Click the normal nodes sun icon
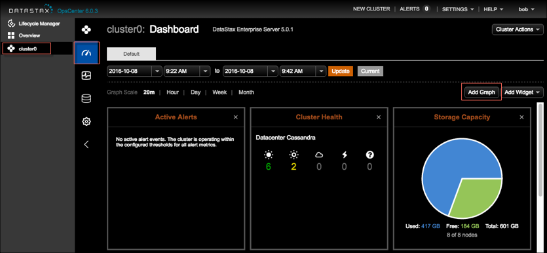This screenshot has height=253, width=547. pos(269,155)
